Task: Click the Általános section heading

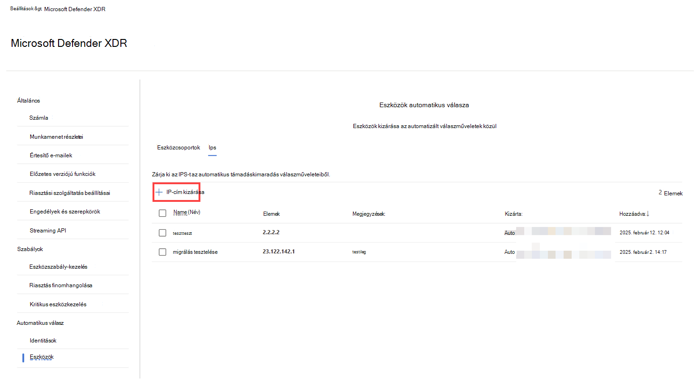Action: tap(28, 101)
